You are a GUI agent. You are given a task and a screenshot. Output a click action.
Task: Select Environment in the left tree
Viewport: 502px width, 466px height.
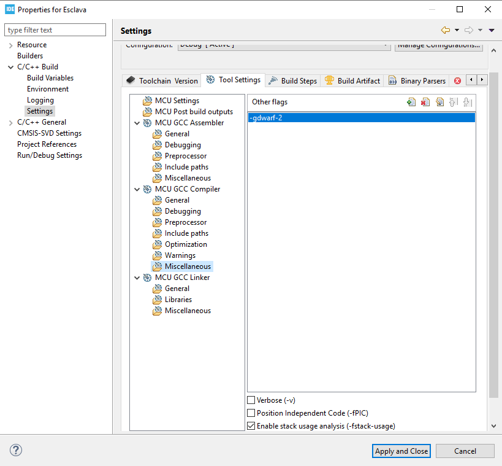[x=48, y=89]
